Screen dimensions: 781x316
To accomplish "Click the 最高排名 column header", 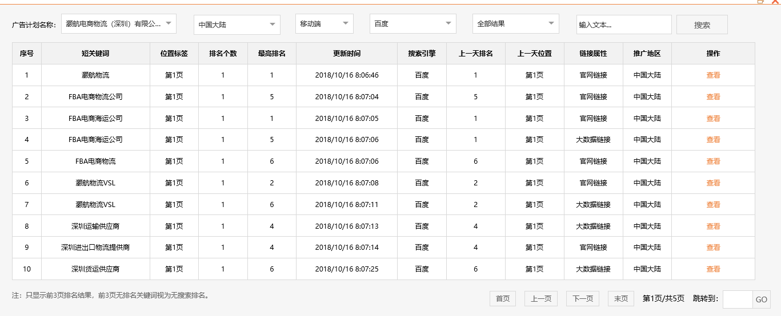I will [x=272, y=54].
